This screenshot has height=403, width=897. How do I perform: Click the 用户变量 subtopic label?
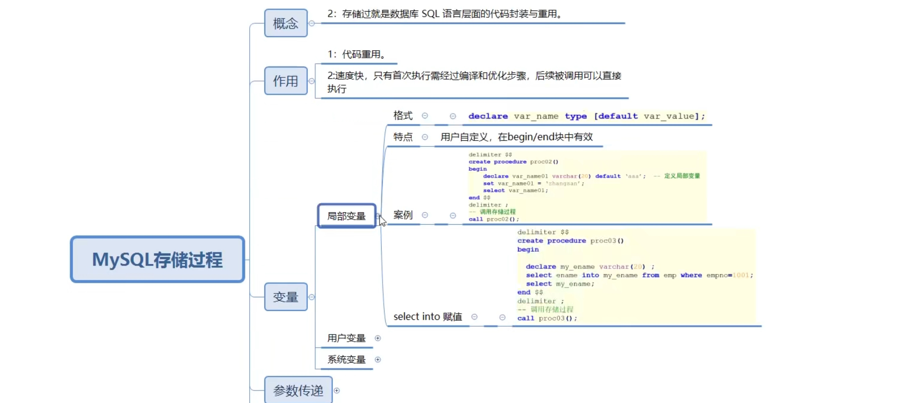[347, 338]
